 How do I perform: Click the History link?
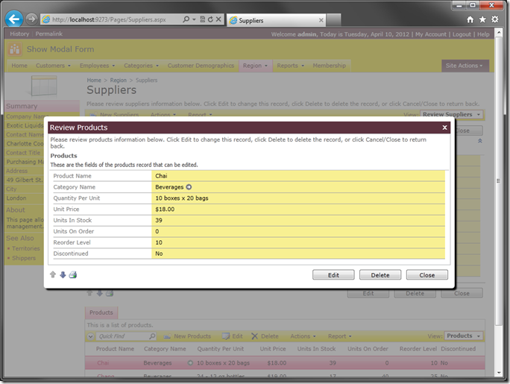(x=19, y=34)
